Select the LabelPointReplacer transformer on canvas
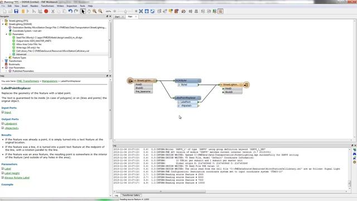The height and width of the screenshot is (201, 357). point(187,98)
